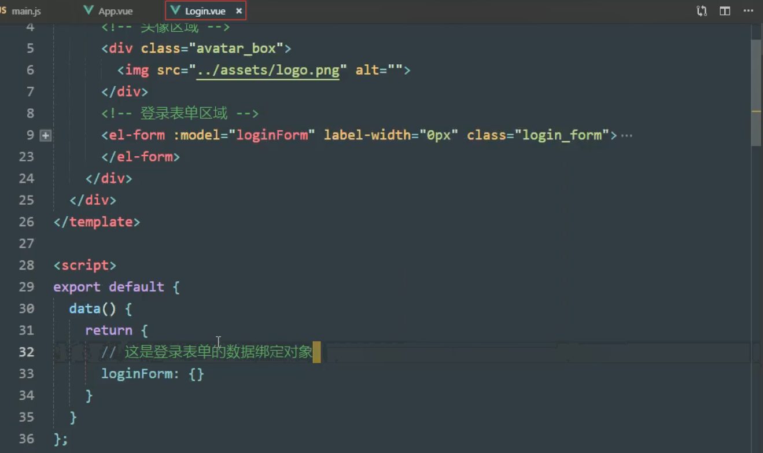Click the vertical scrollbar thumb
The height and width of the screenshot is (453, 763).
tap(757, 93)
